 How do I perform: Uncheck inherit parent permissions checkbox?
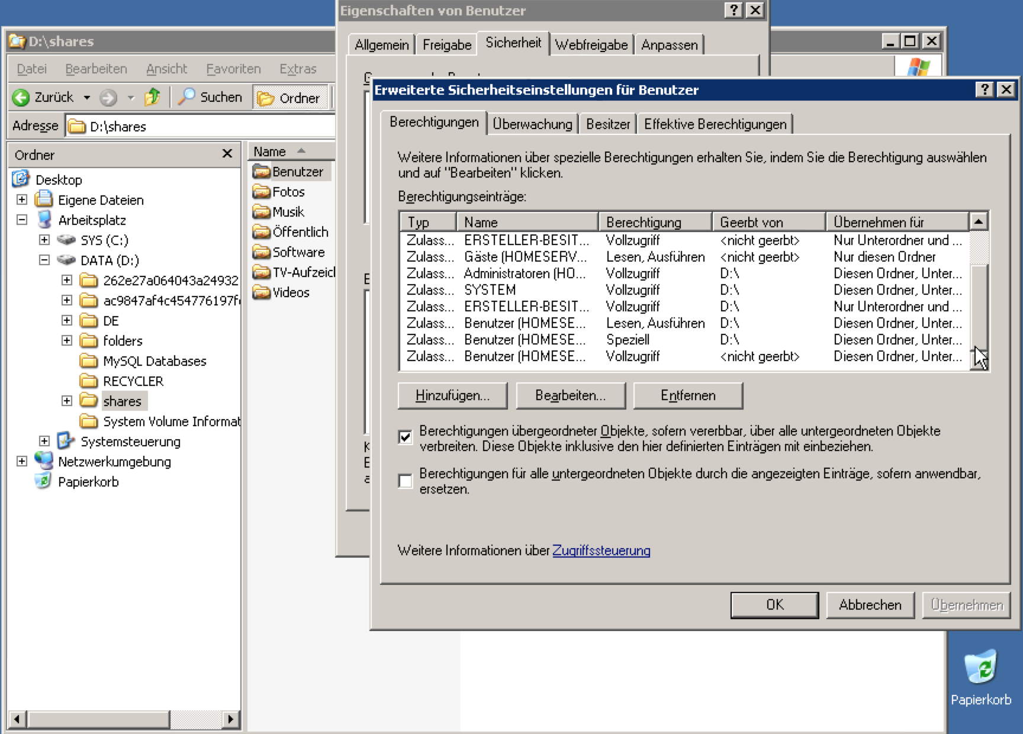pyautogui.click(x=406, y=437)
